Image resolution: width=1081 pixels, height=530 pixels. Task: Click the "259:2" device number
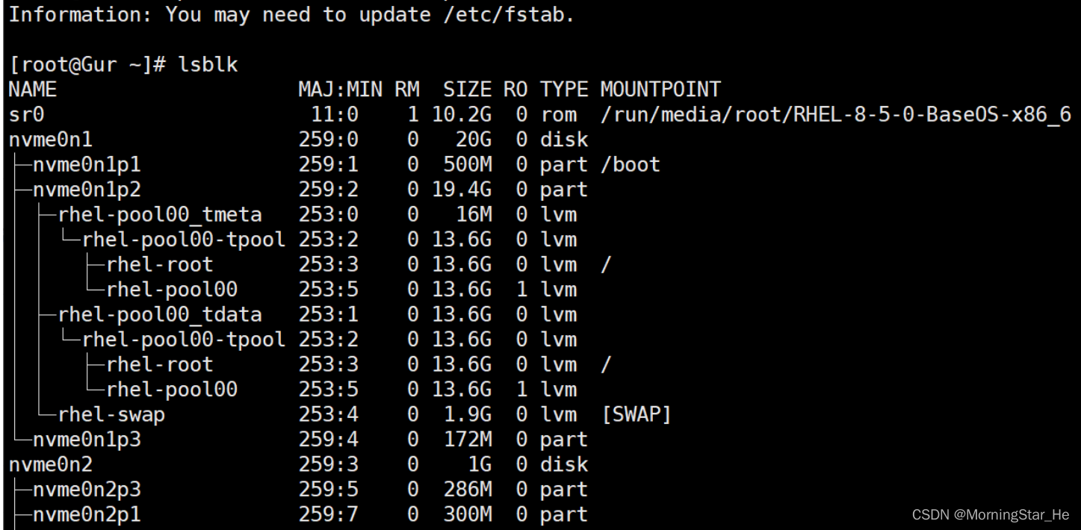(x=328, y=190)
